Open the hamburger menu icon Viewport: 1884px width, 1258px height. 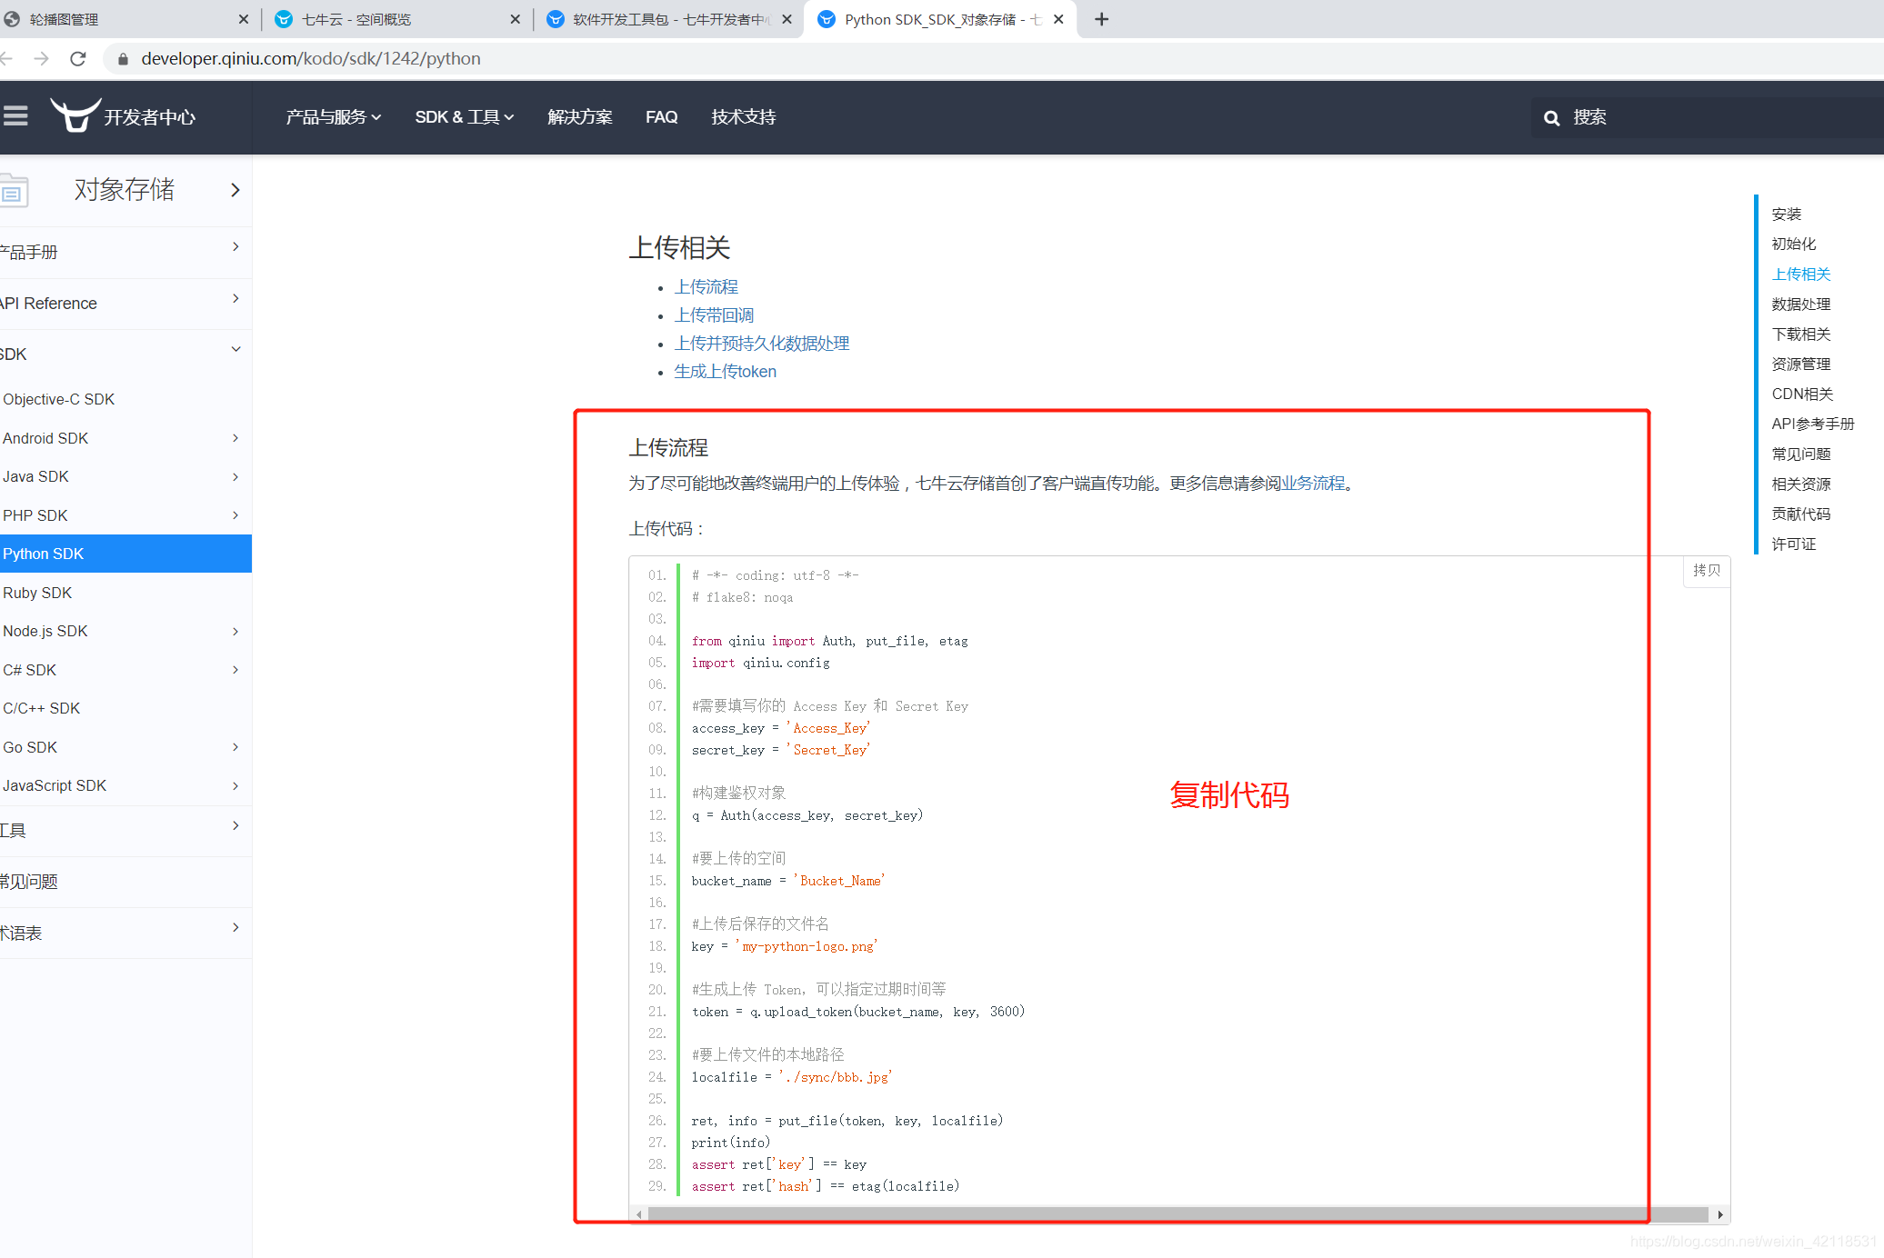point(15,116)
